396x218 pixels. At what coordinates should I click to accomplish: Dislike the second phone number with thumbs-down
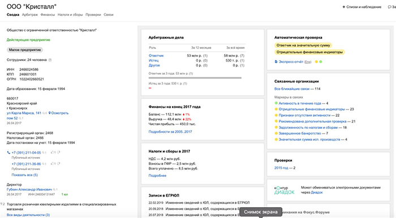(x=59, y=164)
